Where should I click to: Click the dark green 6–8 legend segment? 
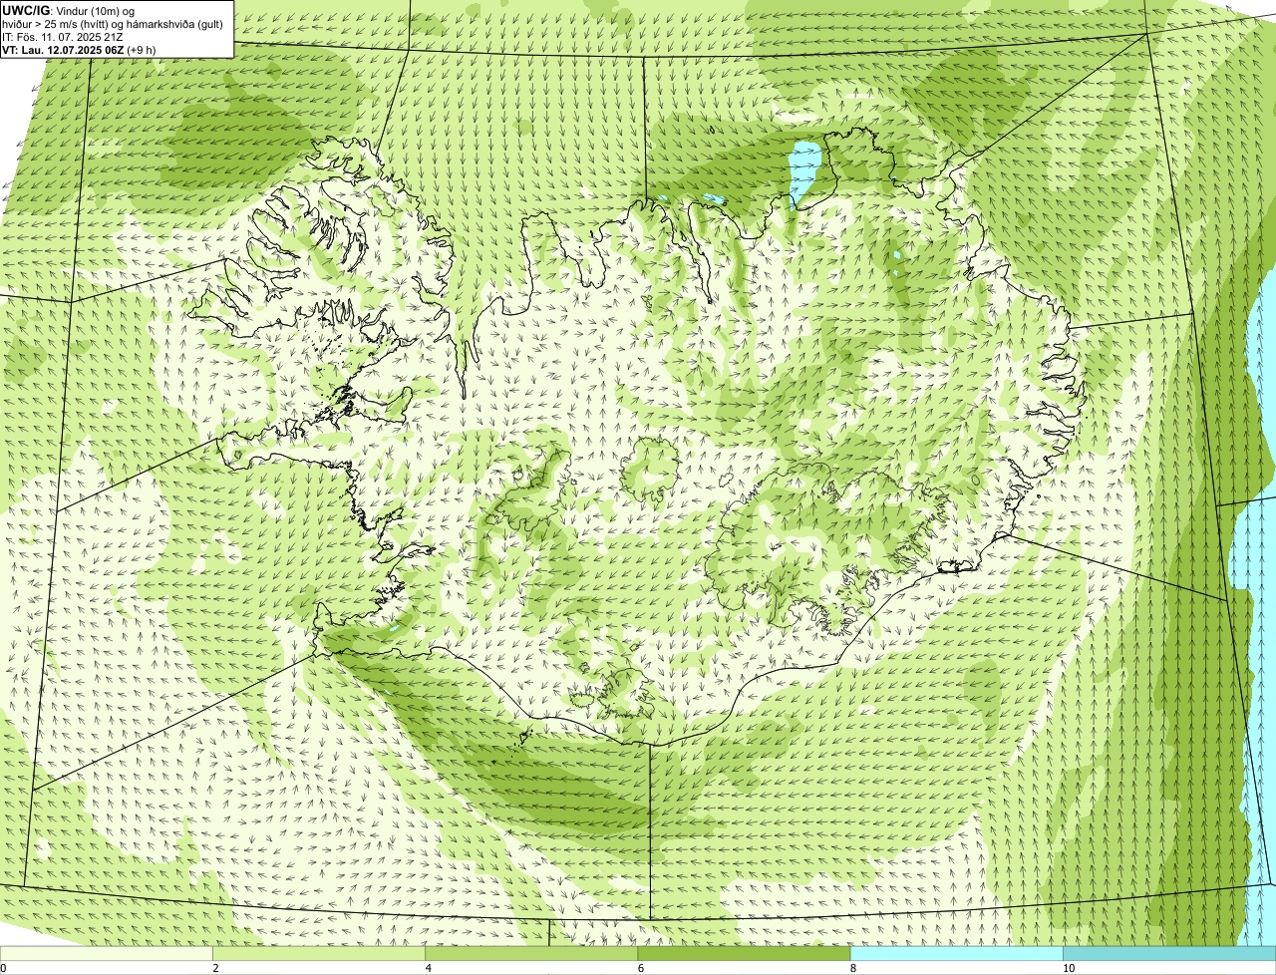pos(744,954)
